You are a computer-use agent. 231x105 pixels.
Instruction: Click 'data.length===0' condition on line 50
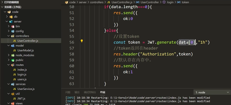(x=129, y=7)
